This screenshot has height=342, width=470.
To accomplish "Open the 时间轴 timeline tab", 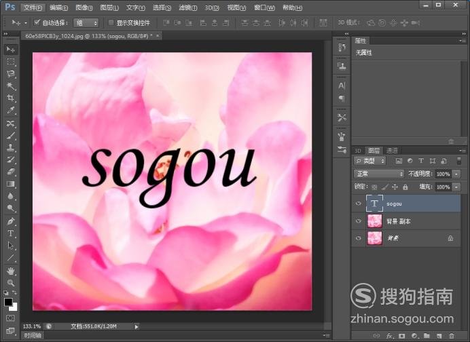I will [33, 335].
